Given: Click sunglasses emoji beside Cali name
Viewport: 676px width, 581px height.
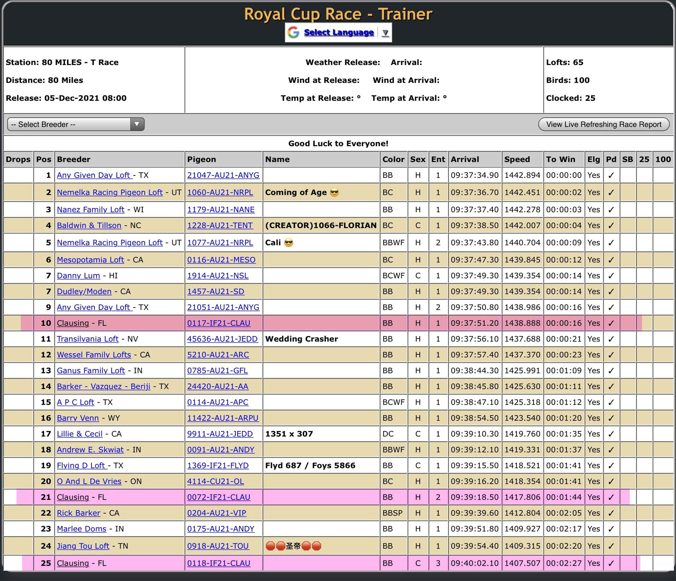Looking at the screenshot, I should [x=288, y=243].
